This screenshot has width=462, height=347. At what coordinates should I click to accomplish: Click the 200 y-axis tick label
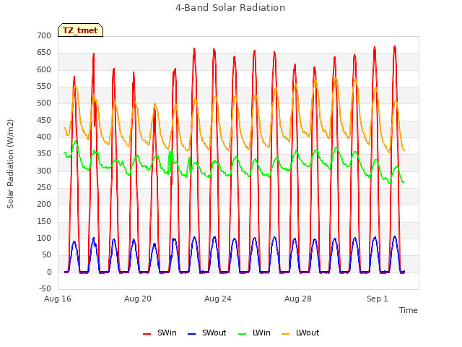(x=44, y=205)
